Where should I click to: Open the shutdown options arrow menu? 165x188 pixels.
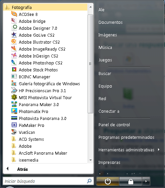tap(146, 181)
